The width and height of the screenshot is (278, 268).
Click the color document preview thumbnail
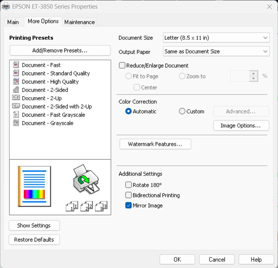pos(34,186)
